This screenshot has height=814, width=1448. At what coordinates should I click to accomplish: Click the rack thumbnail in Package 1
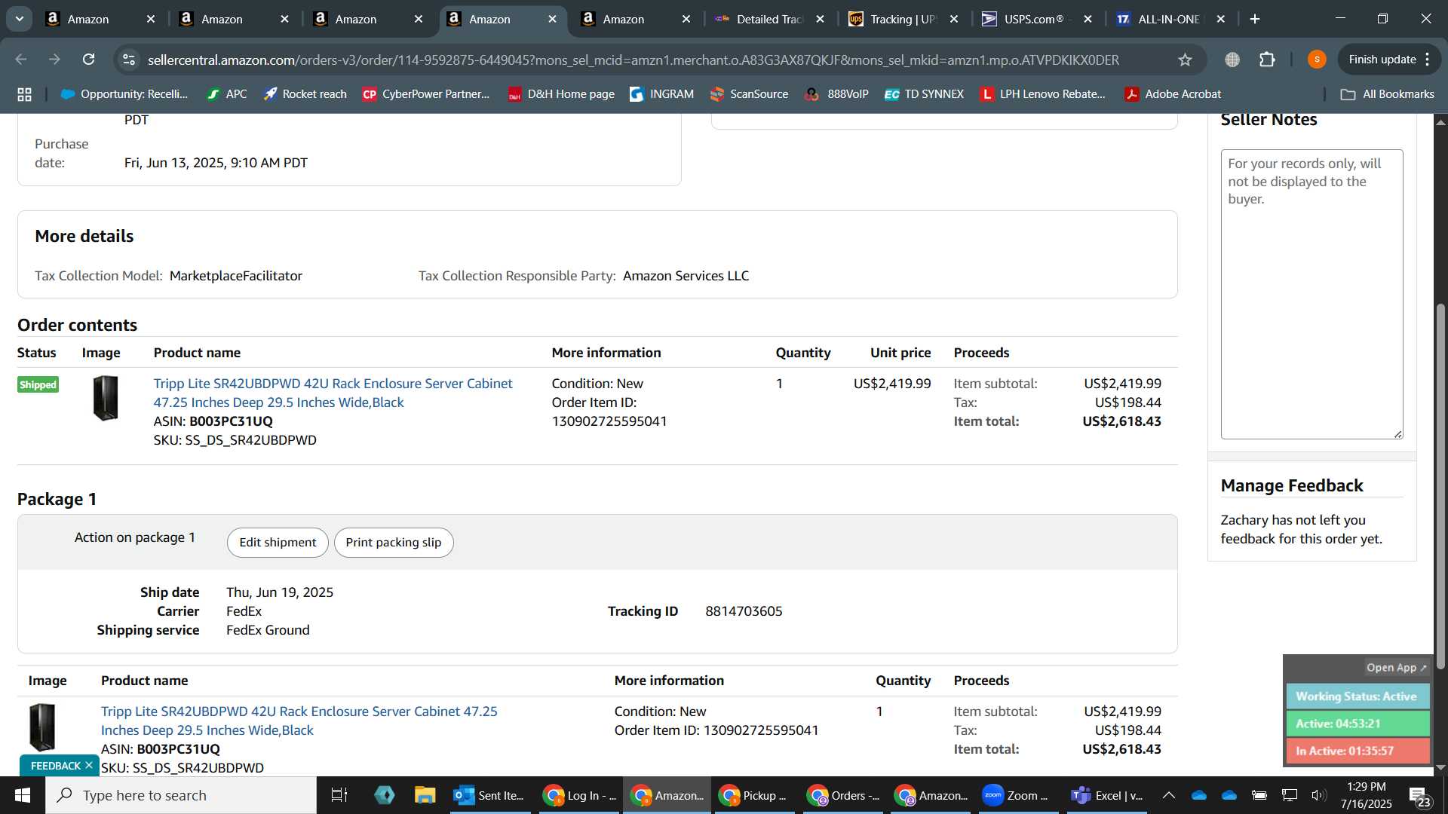[x=42, y=727]
